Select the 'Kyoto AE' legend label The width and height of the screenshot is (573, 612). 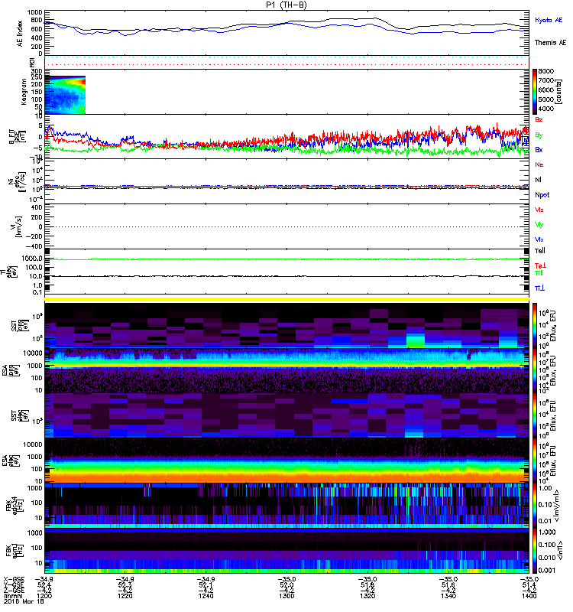(x=549, y=20)
